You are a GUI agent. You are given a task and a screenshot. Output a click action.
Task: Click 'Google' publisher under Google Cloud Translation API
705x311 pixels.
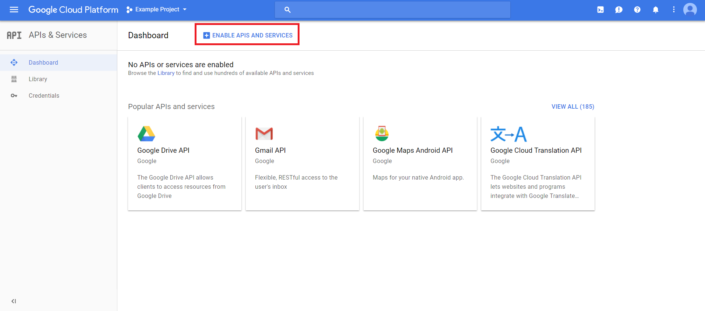click(x=500, y=161)
